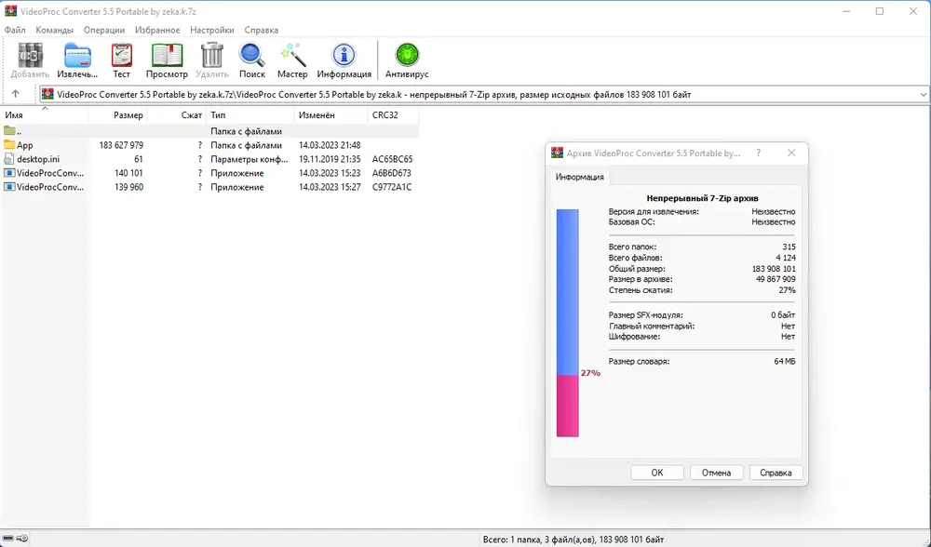The image size is (931, 547).
Task: Sort by Сжат column header
Action: [x=176, y=115]
